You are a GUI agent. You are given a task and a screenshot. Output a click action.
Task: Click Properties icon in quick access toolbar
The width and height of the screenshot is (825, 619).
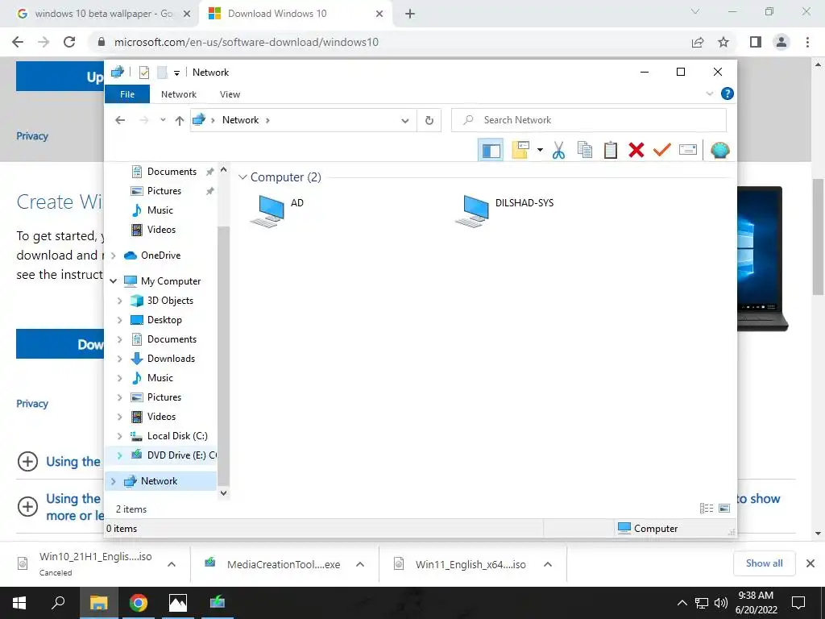point(143,73)
